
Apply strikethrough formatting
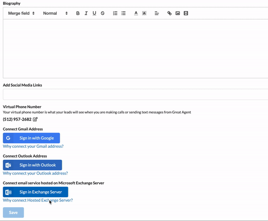click(x=103, y=13)
